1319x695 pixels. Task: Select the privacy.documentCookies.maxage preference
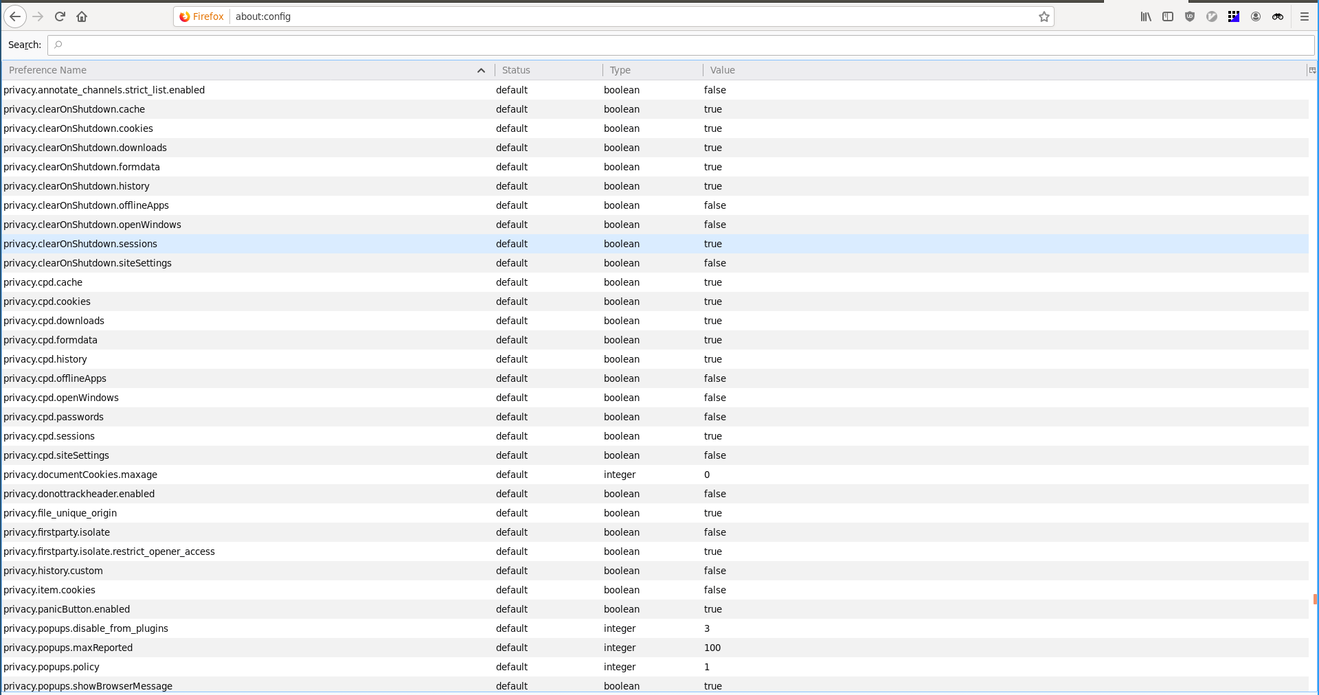pyautogui.click(x=655, y=475)
